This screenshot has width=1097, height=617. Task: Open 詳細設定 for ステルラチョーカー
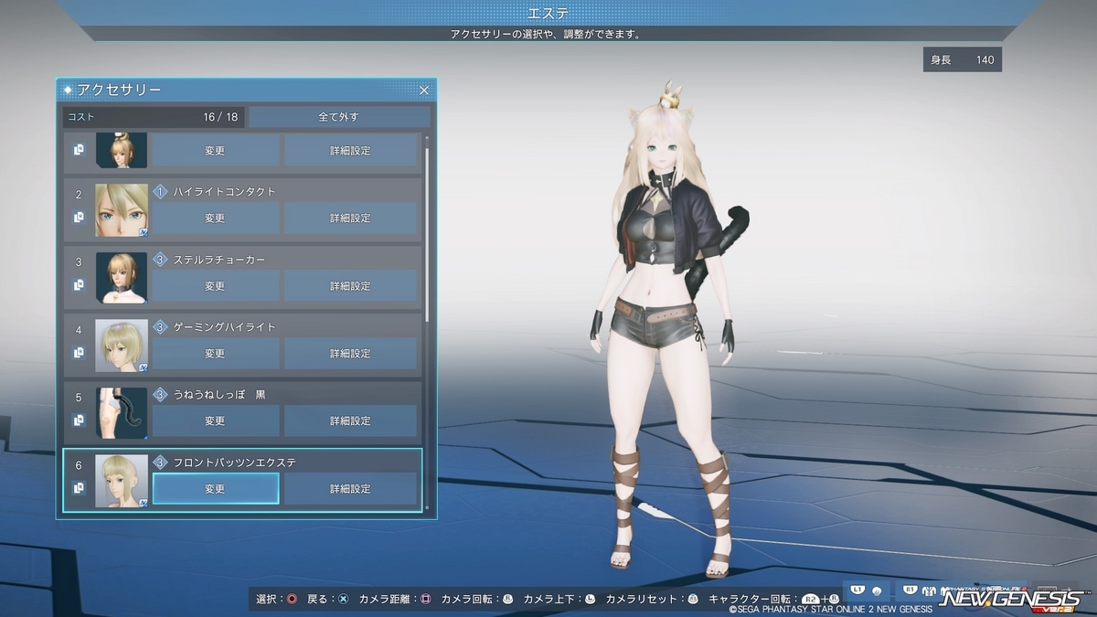[x=350, y=286]
